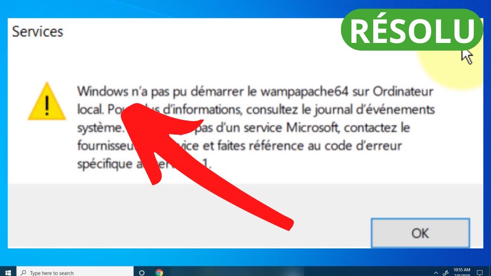Launch Google Chrome from the taskbar

159,273
